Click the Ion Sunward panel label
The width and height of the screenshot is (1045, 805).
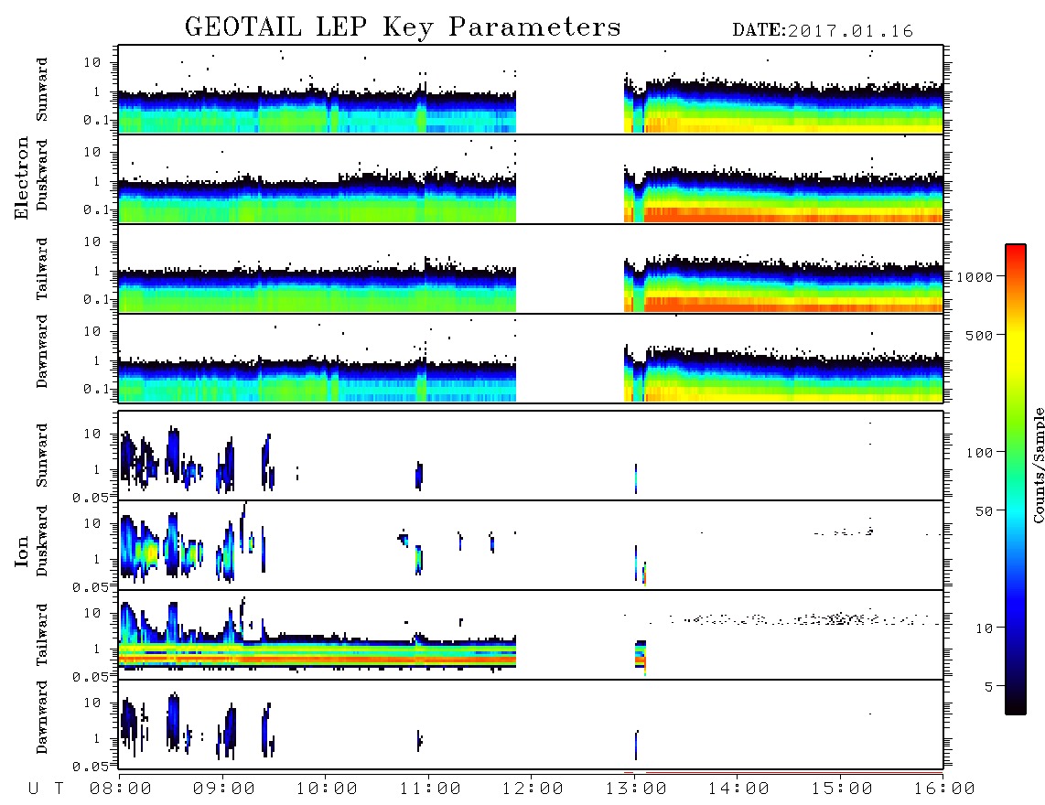41,456
